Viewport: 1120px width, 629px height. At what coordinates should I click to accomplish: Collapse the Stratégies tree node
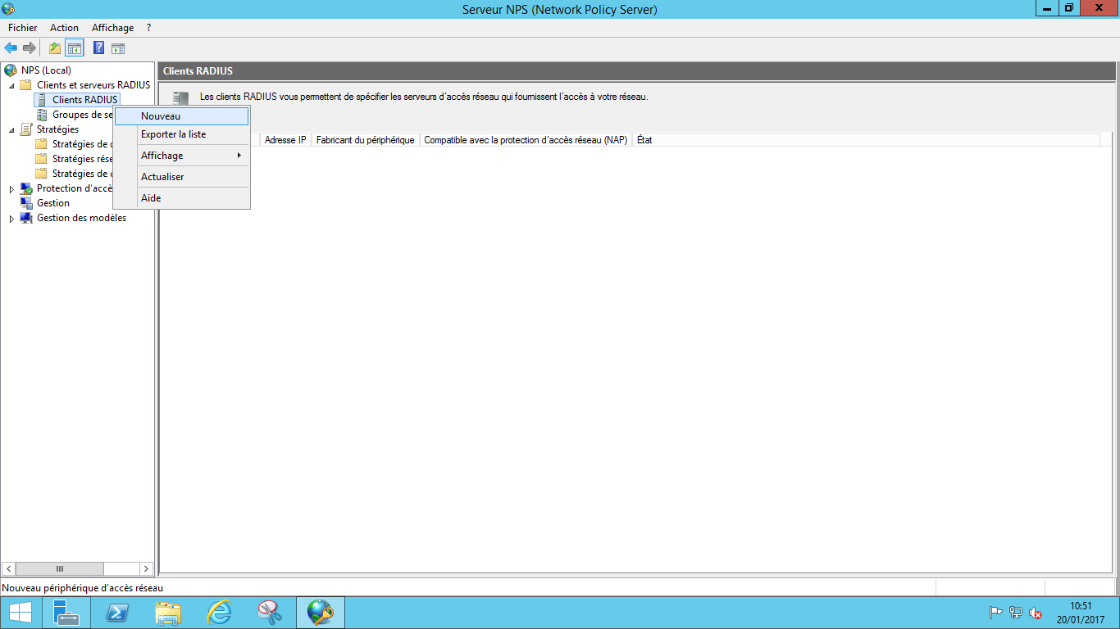coord(11,130)
